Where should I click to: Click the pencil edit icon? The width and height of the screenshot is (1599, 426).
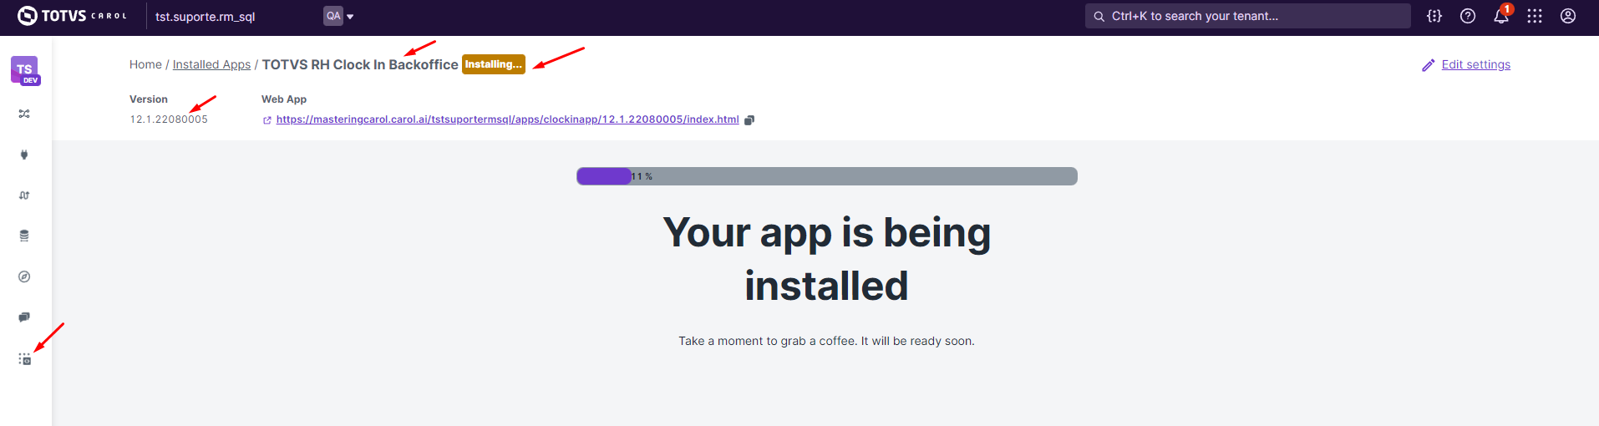[x=1429, y=65]
